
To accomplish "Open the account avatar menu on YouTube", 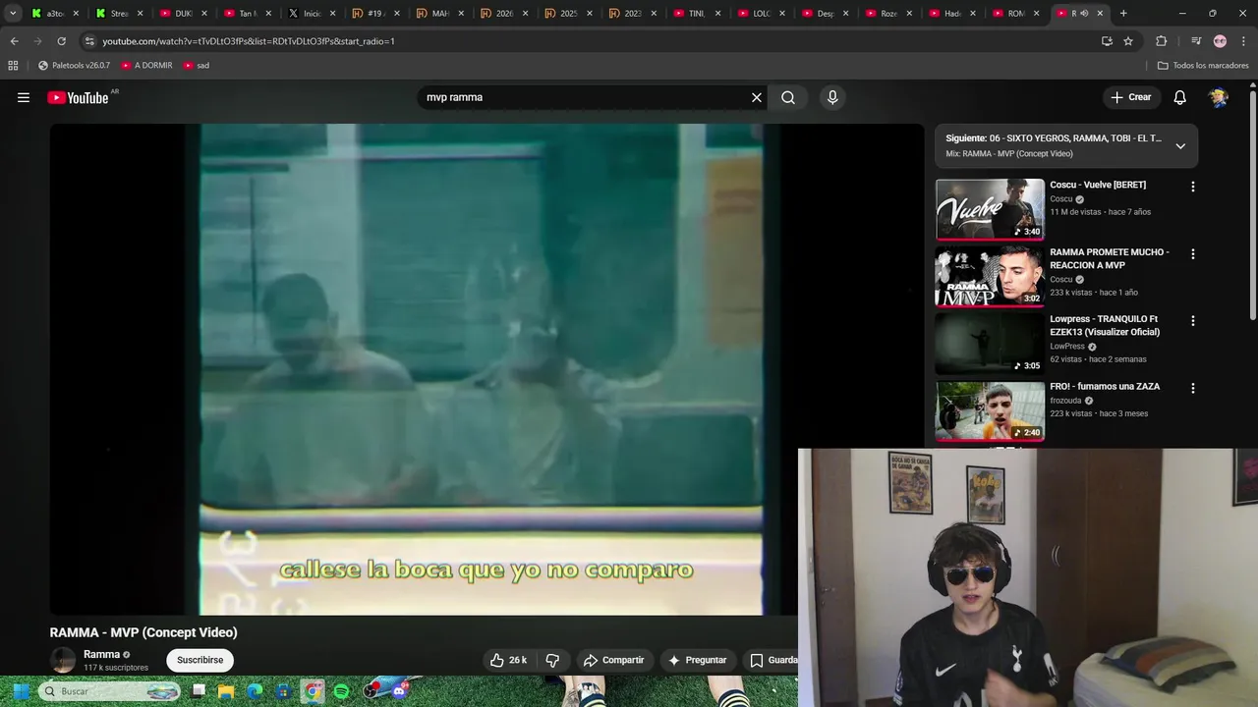I will (x=1219, y=97).
